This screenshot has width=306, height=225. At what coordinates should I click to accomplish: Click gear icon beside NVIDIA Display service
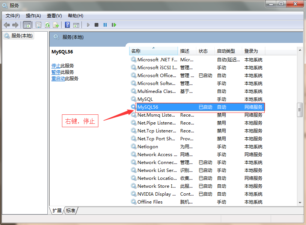pos(134,194)
